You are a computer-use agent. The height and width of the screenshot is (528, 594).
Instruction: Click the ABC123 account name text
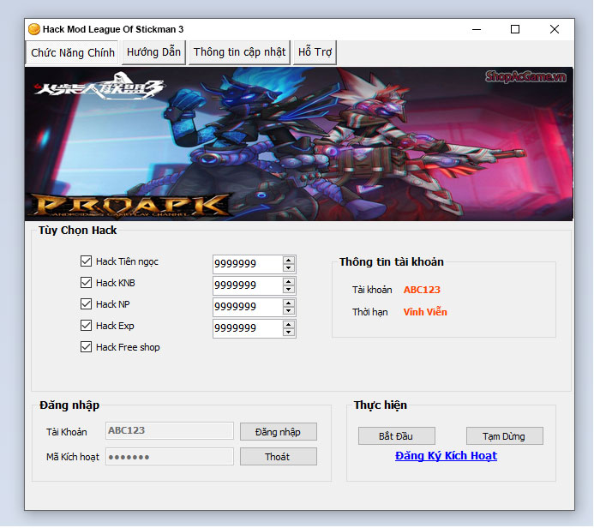pos(422,290)
